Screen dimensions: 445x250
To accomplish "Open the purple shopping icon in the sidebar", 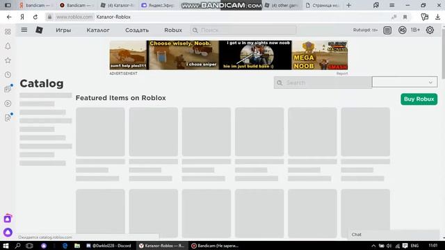I will 8,219.
